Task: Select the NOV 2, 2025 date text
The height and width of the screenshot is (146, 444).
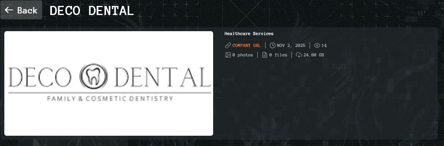Action: pos(291,45)
